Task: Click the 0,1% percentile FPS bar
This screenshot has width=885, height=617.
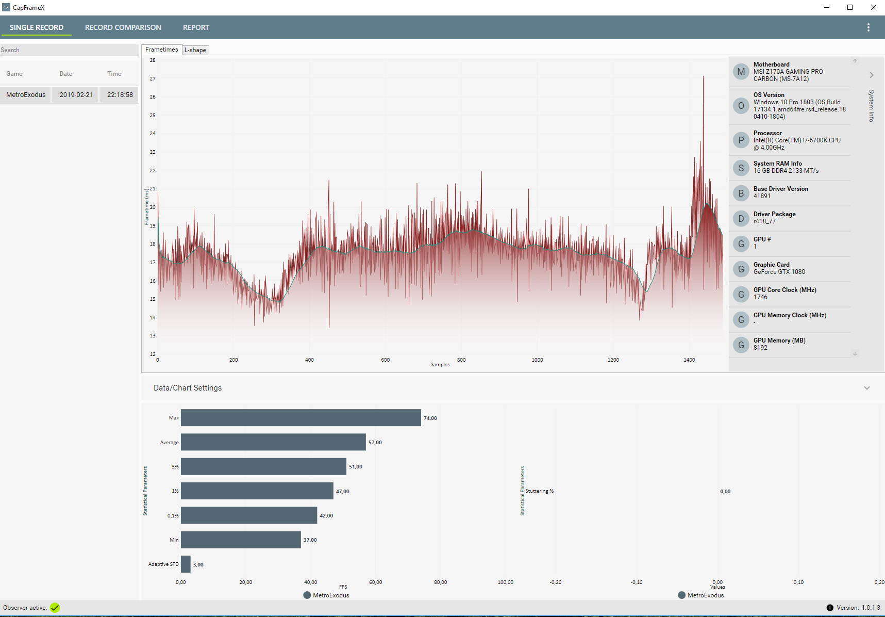Action: coord(249,515)
